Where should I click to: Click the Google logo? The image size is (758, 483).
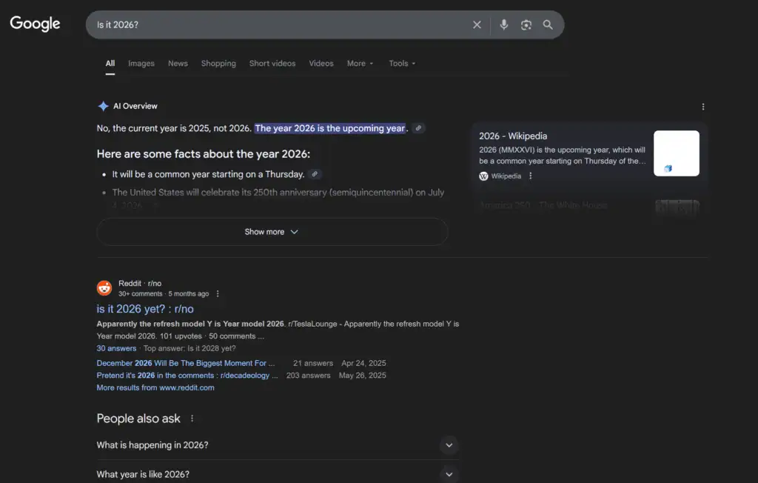[35, 23]
